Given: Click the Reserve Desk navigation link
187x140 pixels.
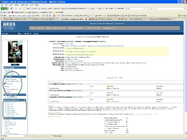Looking at the screenshot, I should coord(76,28).
